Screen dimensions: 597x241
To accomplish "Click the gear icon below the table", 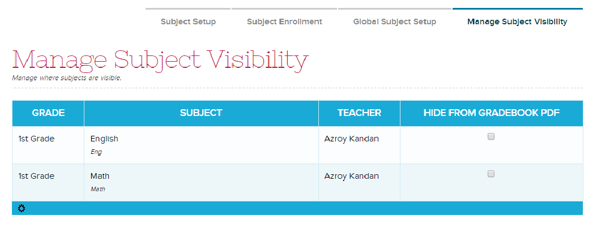I will (22, 208).
